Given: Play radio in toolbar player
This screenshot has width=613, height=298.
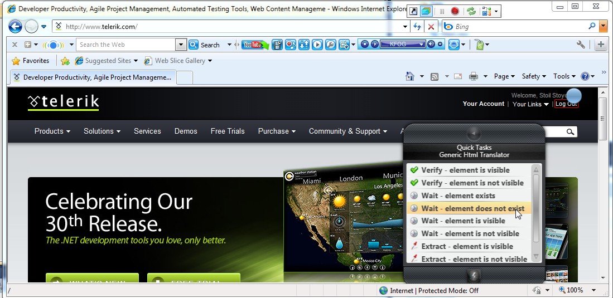Looking at the screenshot, I should pos(374,44).
